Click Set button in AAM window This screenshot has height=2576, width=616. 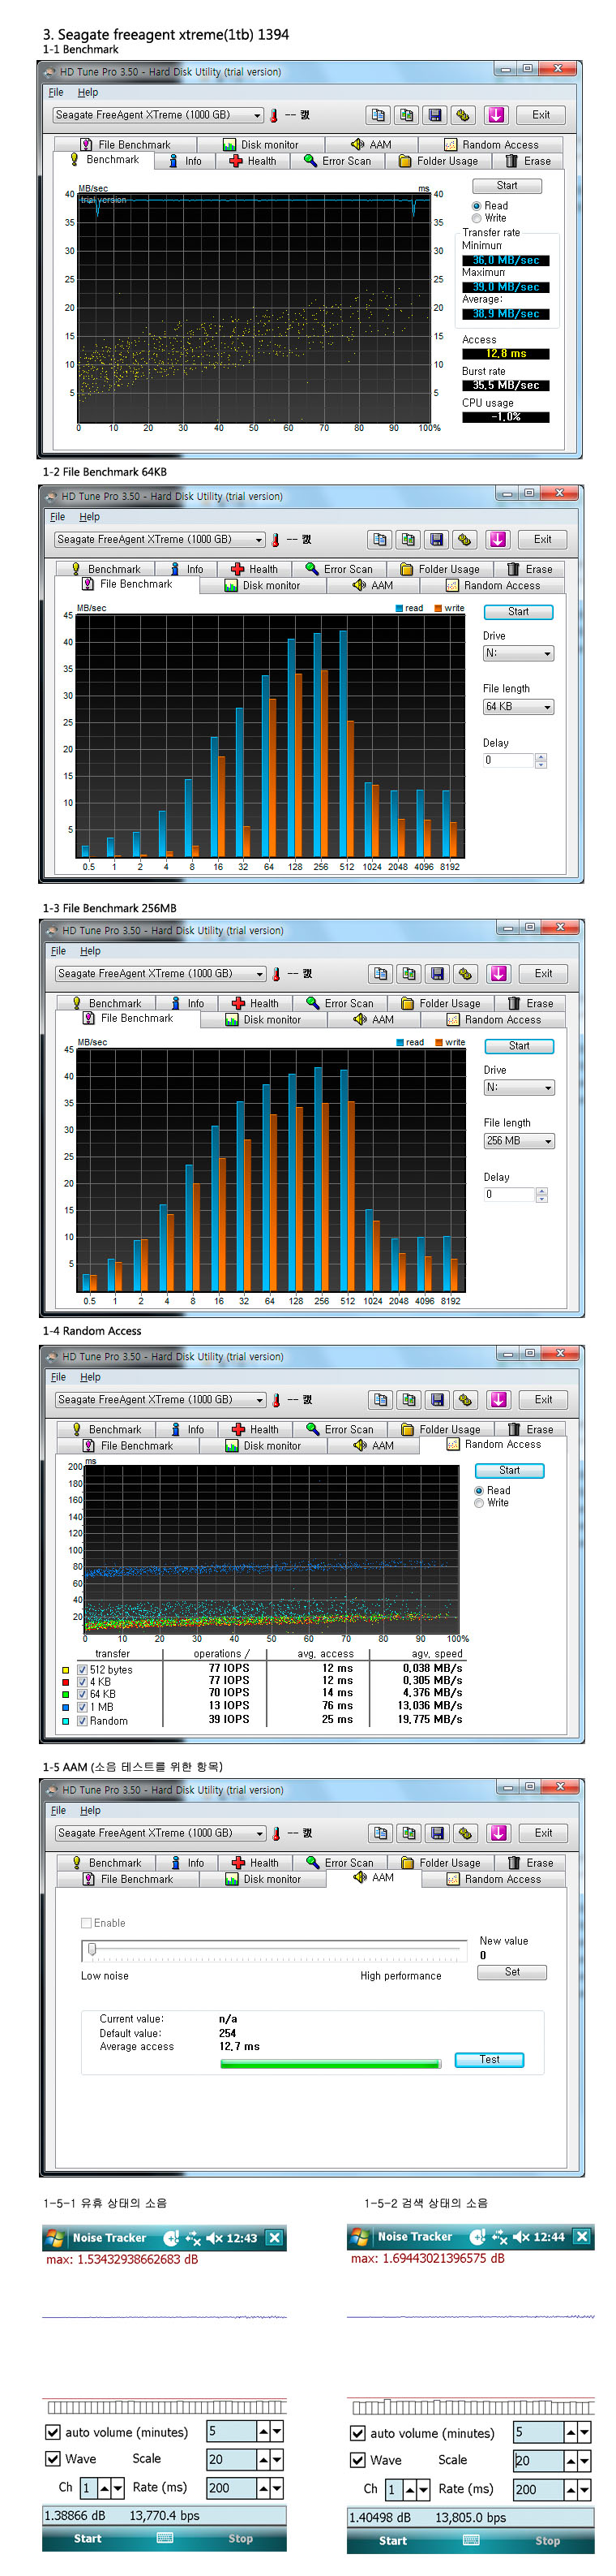pyautogui.click(x=512, y=1971)
